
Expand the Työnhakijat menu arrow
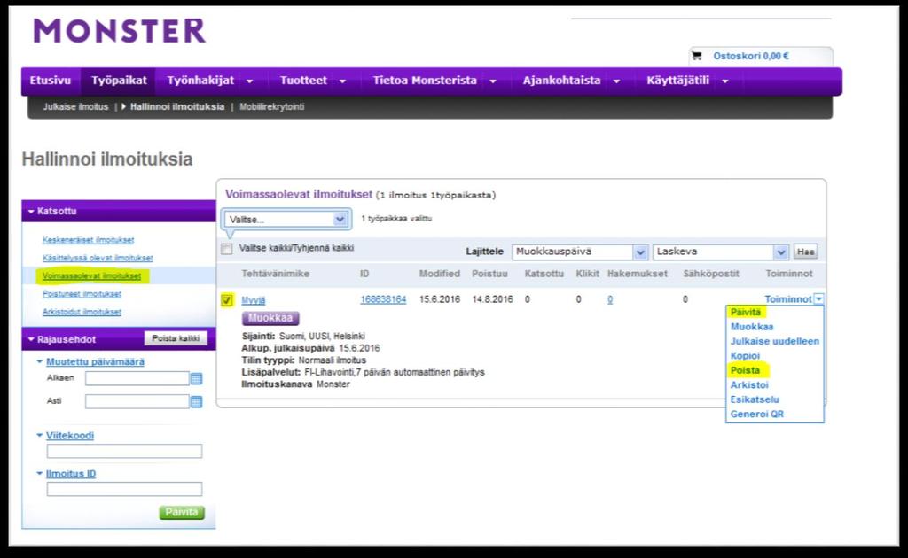(249, 81)
